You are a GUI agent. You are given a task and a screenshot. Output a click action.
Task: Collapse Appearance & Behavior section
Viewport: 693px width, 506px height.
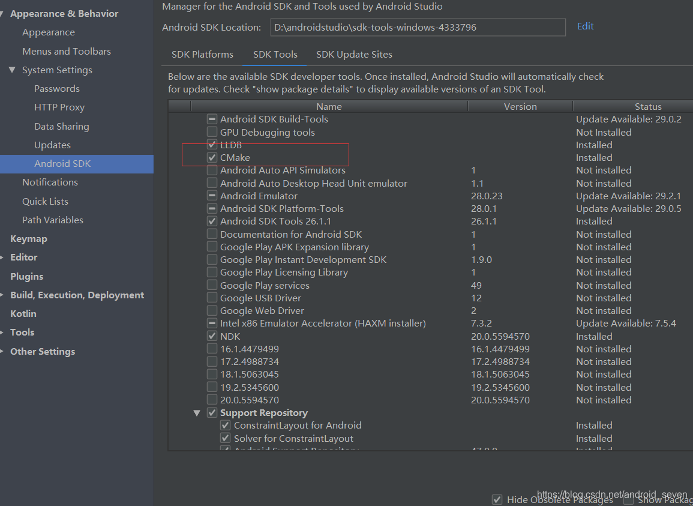[2, 14]
